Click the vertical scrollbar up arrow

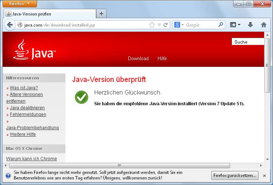click(x=267, y=35)
